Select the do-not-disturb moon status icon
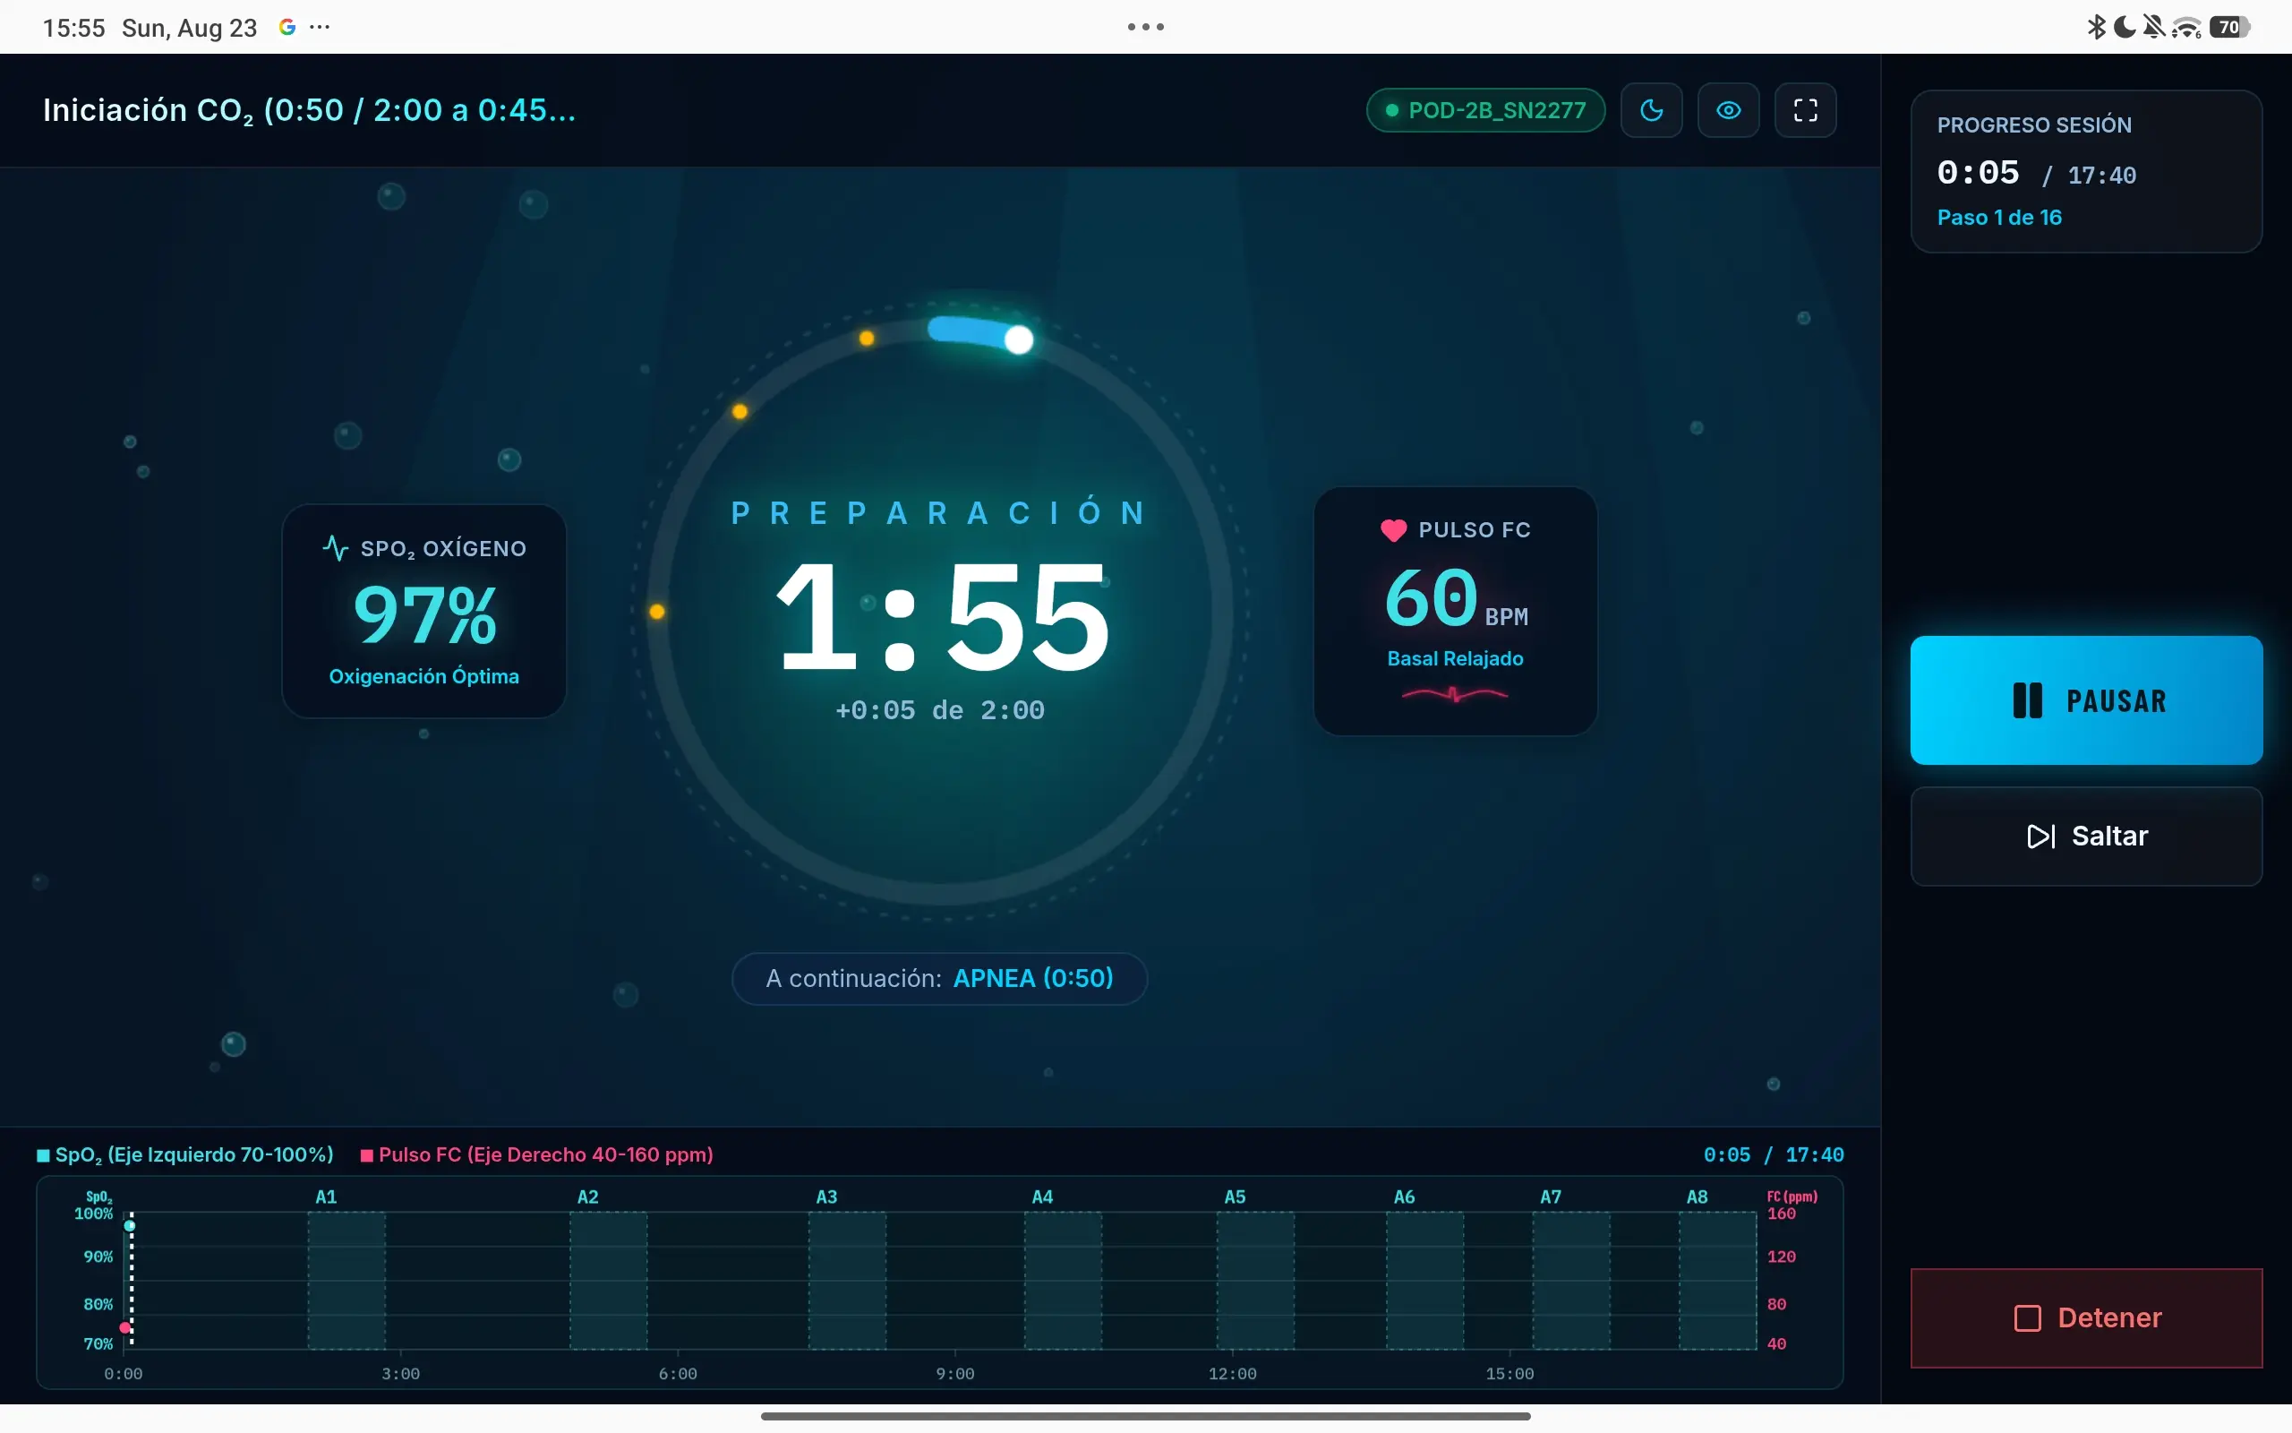The width and height of the screenshot is (2292, 1433). pos(2125,27)
